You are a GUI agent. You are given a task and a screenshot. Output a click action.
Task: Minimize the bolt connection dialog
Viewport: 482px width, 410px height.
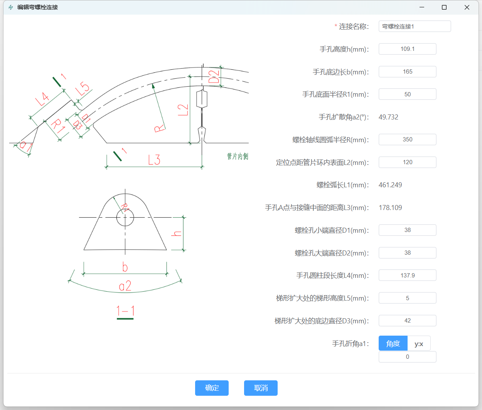pos(421,7)
